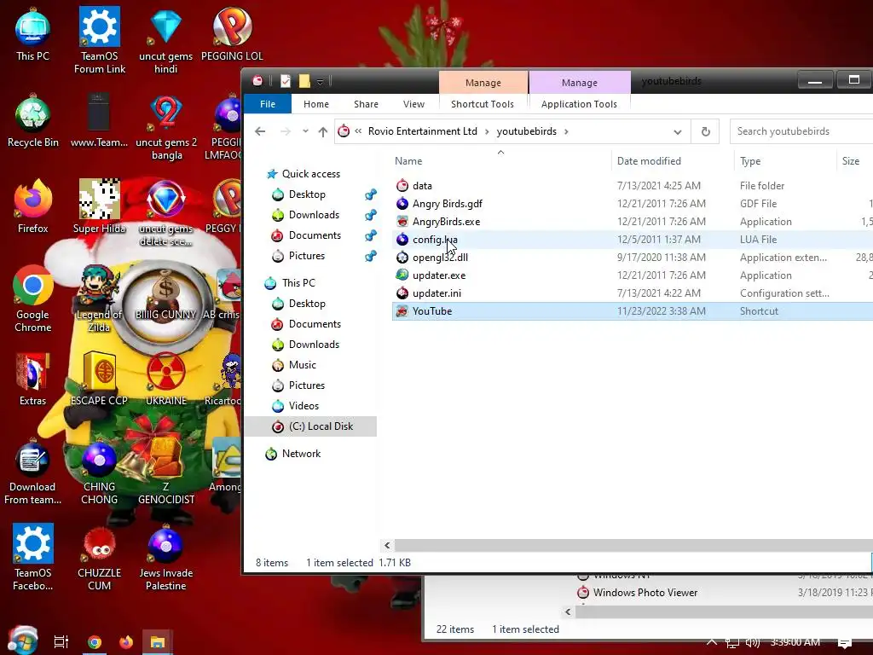
Task: Switch to the Share ribbon tab
Action: [x=366, y=104]
